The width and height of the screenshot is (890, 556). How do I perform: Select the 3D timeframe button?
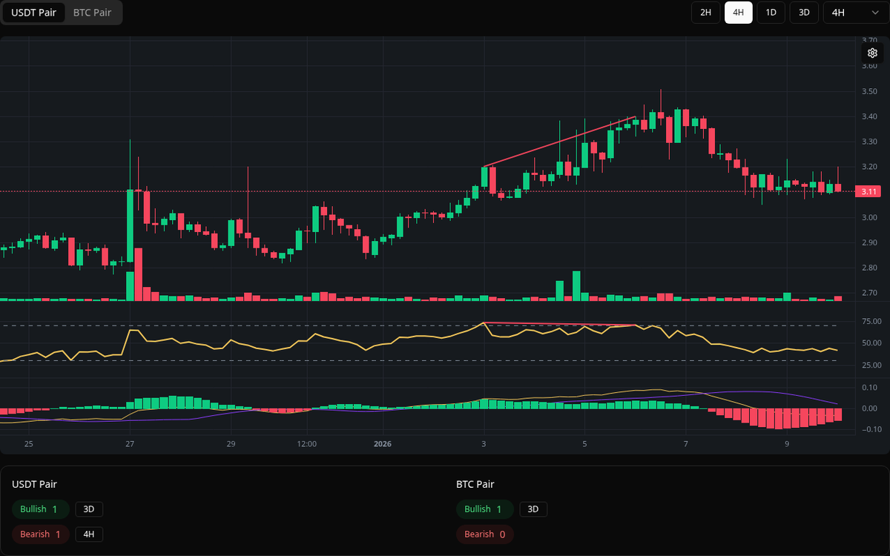pyautogui.click(x=803, y=13)
